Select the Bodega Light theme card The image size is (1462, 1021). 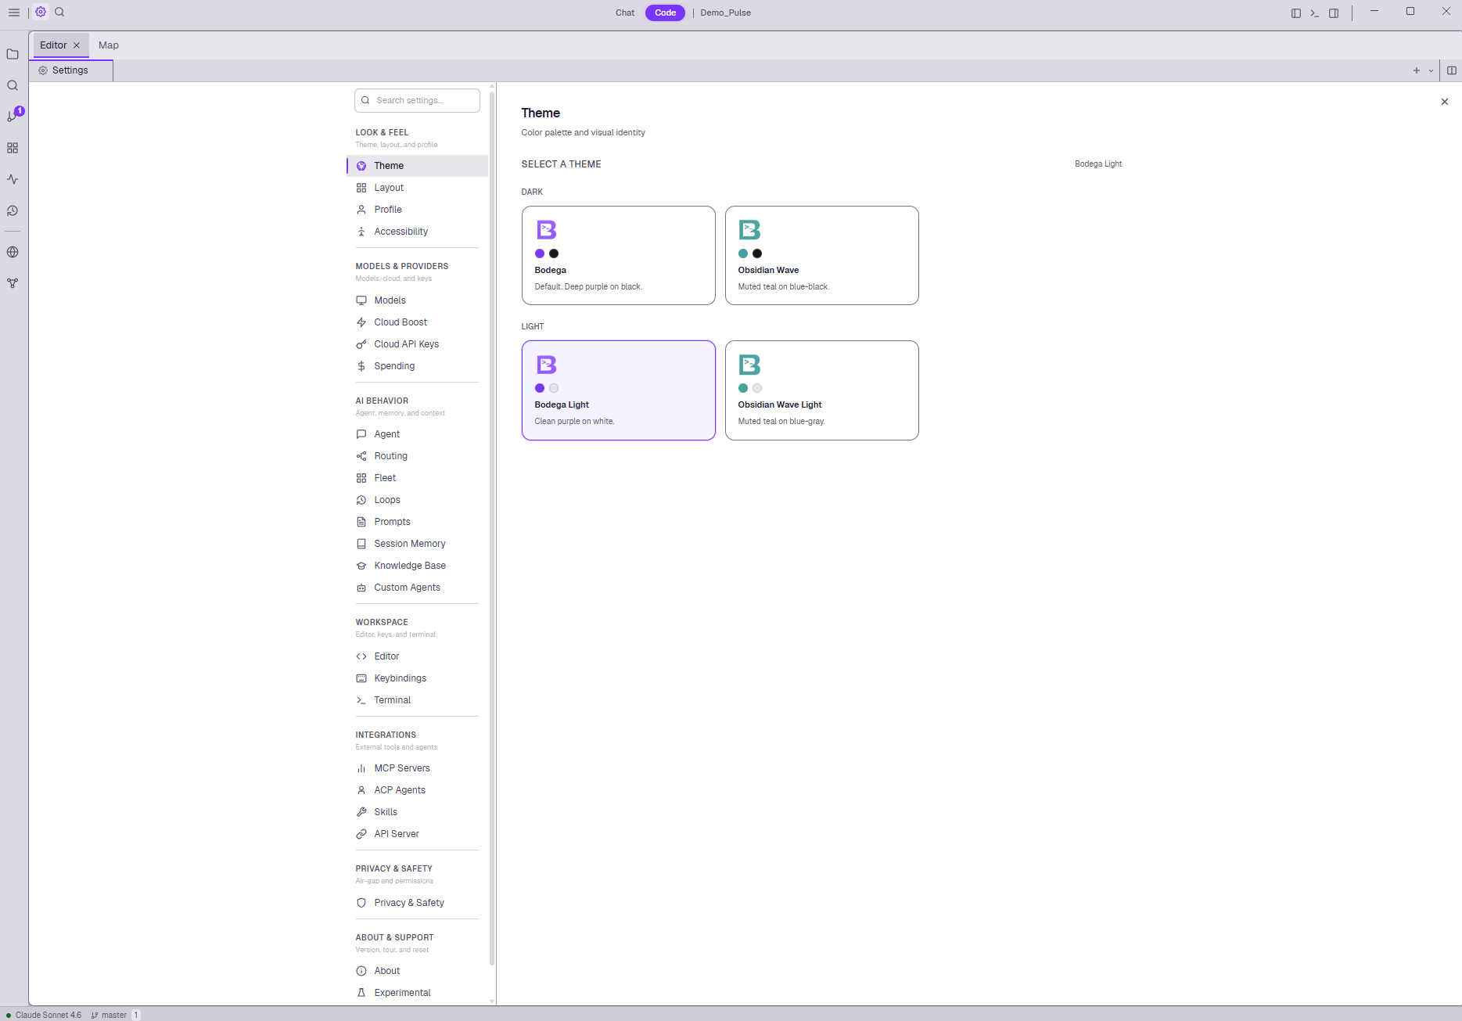(x=618, y=390)
